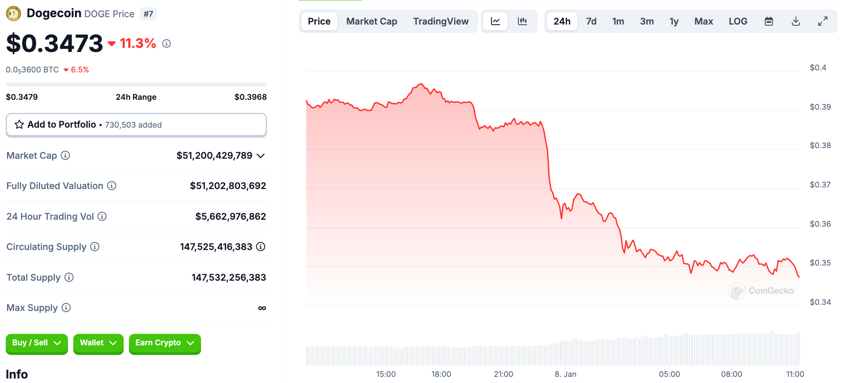The image size is (841, 383).
Task: Click the Market Cap info icon
Action: (66, 155)
